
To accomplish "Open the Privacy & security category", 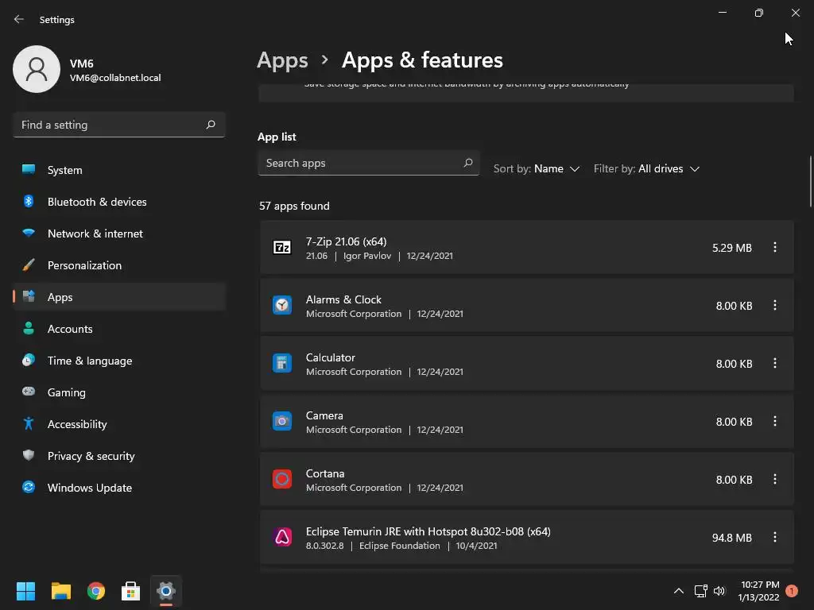I will (91, 456).
